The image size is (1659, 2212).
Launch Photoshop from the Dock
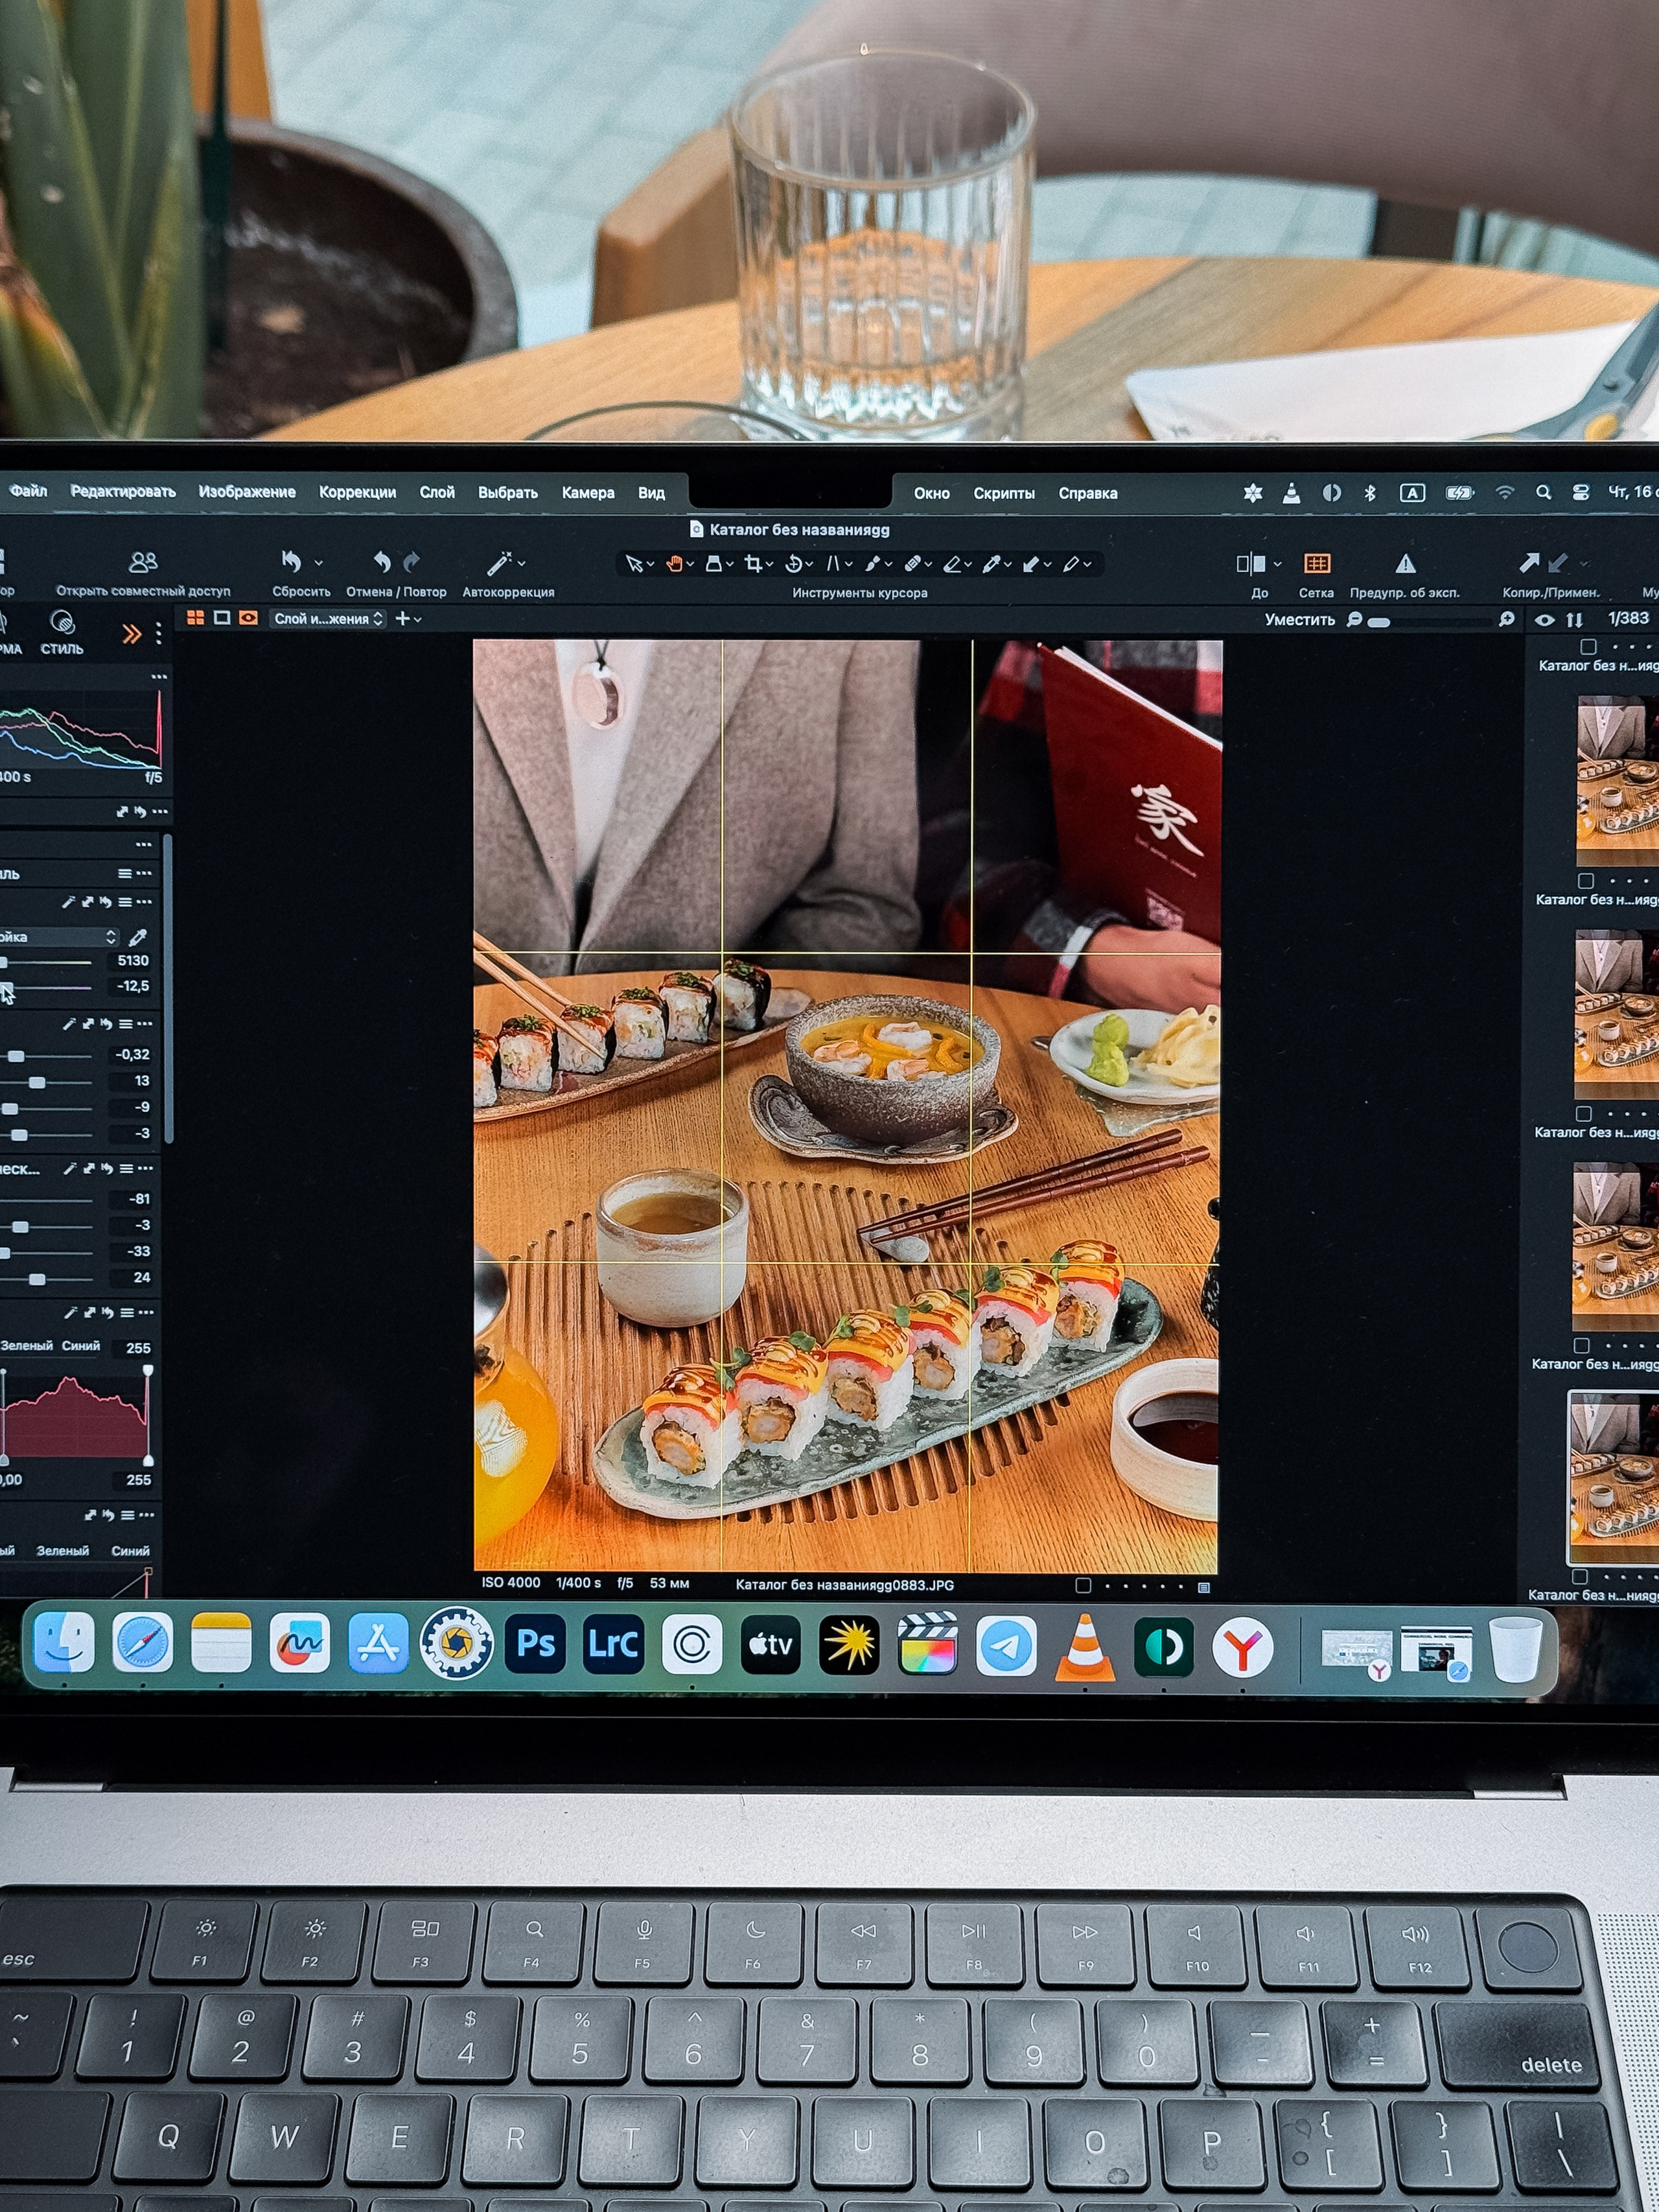[535, 1643]
